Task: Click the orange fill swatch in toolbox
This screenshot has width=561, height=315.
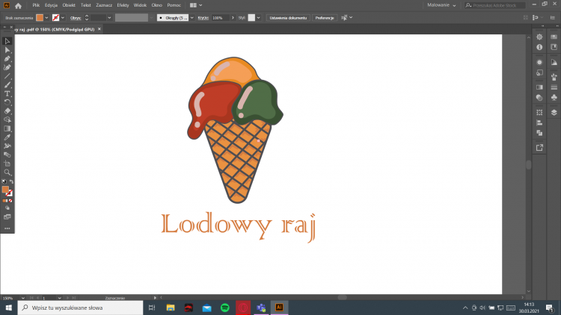Action: [6, 189]
